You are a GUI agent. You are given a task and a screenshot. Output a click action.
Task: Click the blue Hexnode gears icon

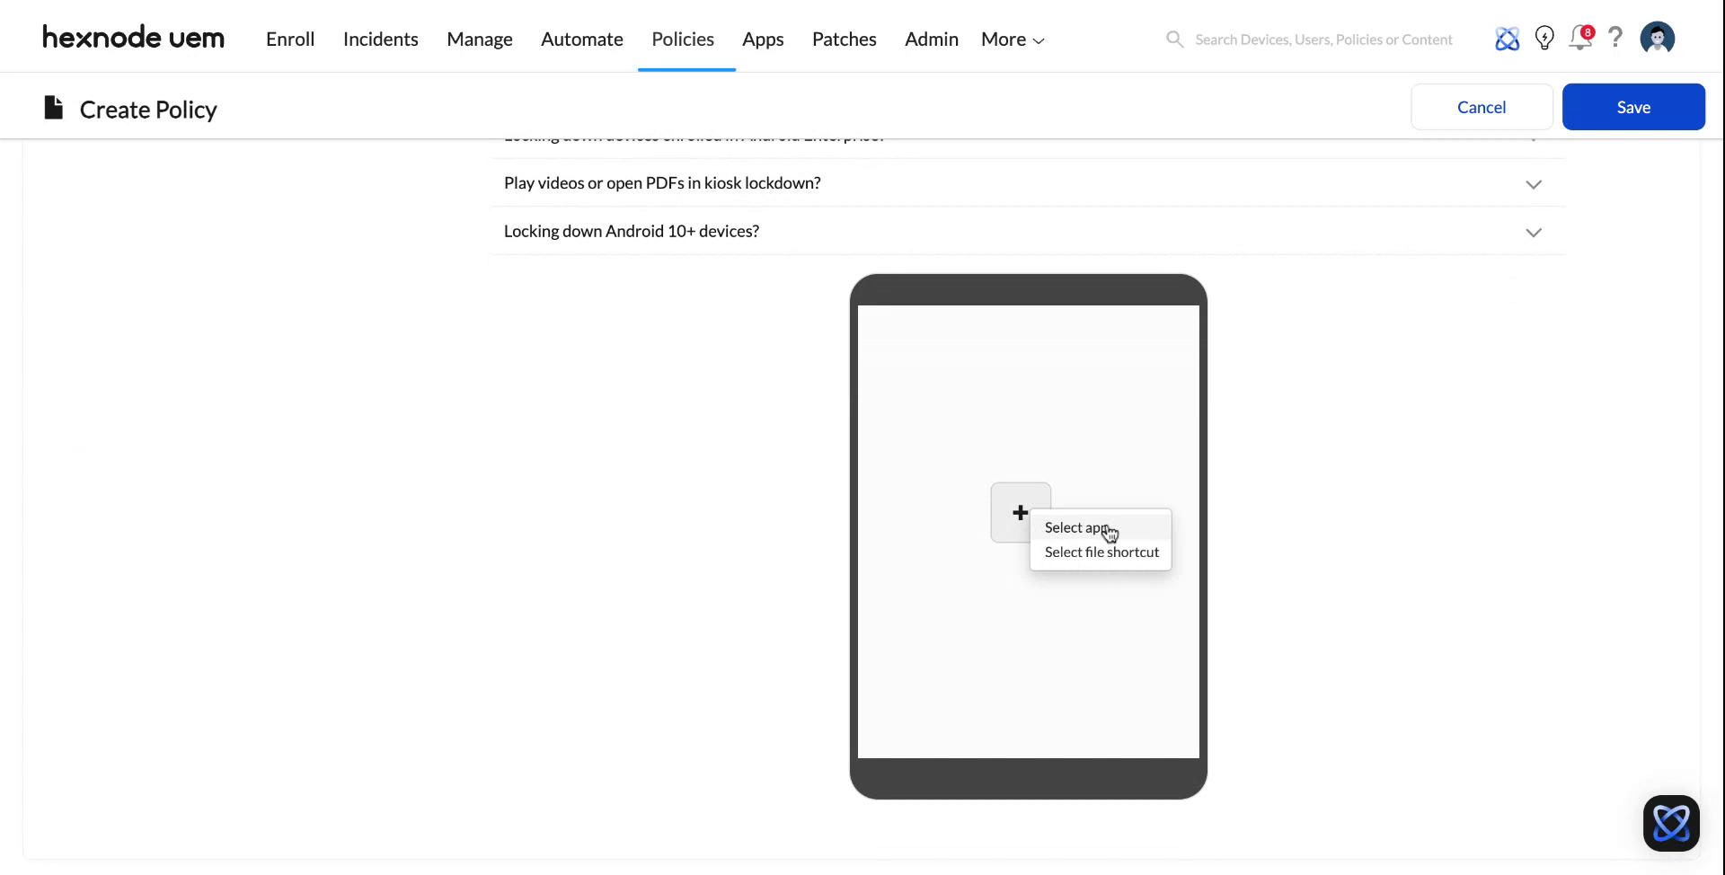pyautogui.click(x=1508, y=39)
